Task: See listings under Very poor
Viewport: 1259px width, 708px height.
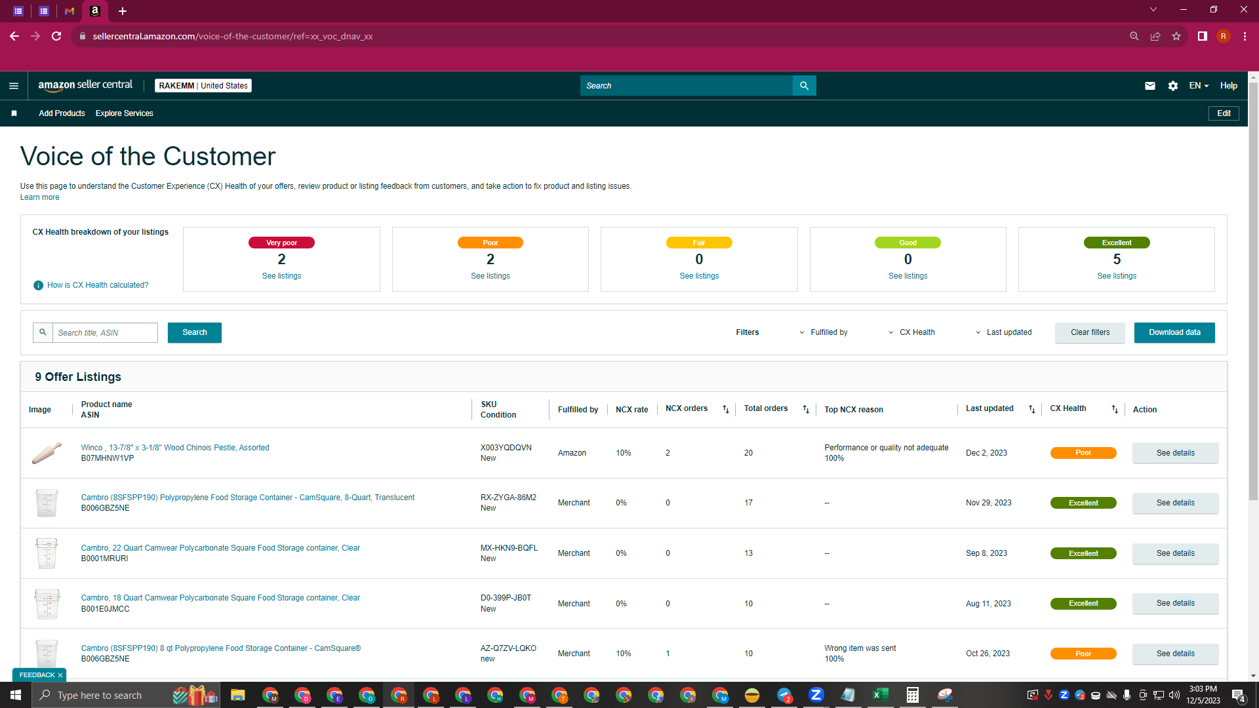Action: (281, 276)
